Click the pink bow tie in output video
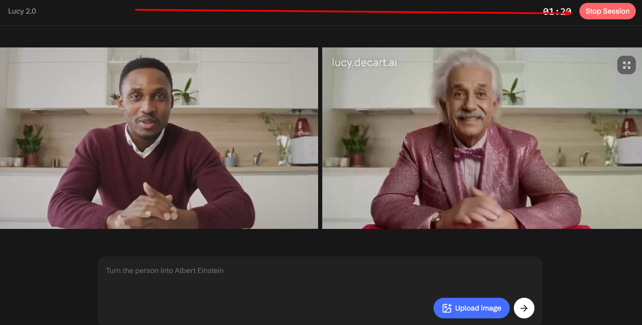Screen dimensions: 642x325 pos(469,154)
